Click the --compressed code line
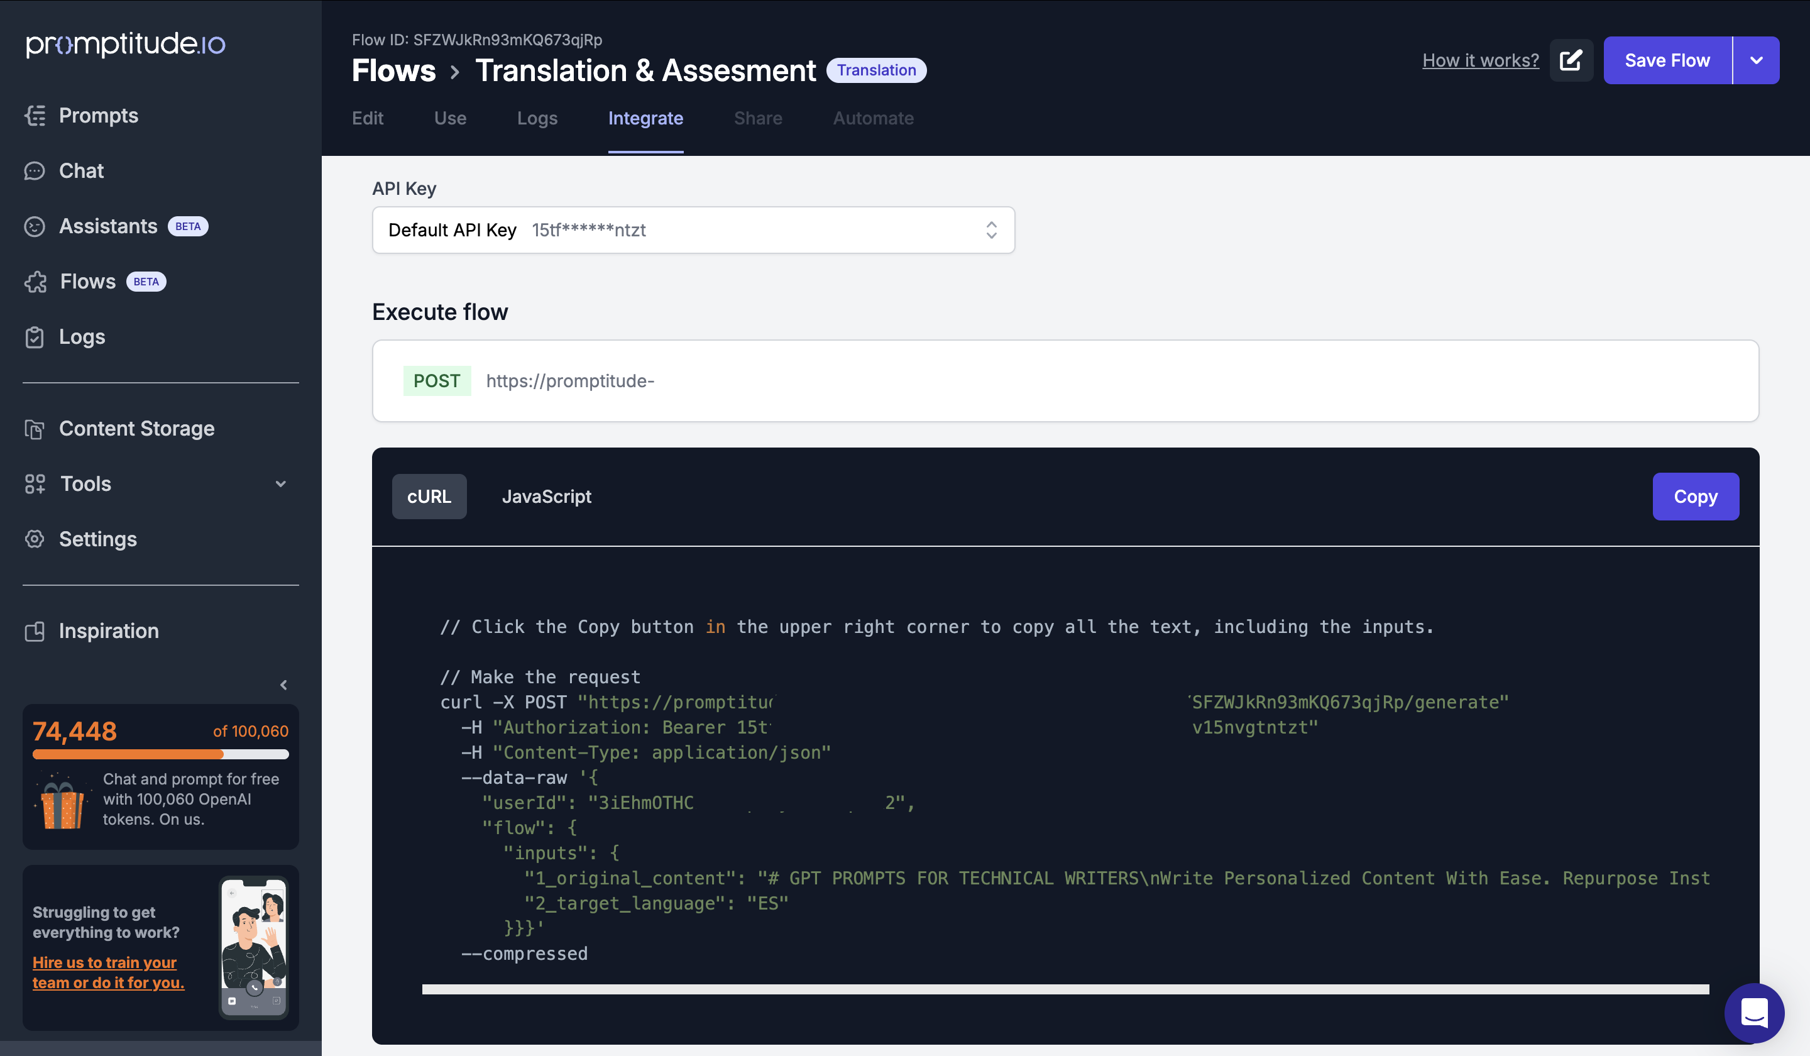Screen dimensions: 1810x1056 [x=524, y=954]
